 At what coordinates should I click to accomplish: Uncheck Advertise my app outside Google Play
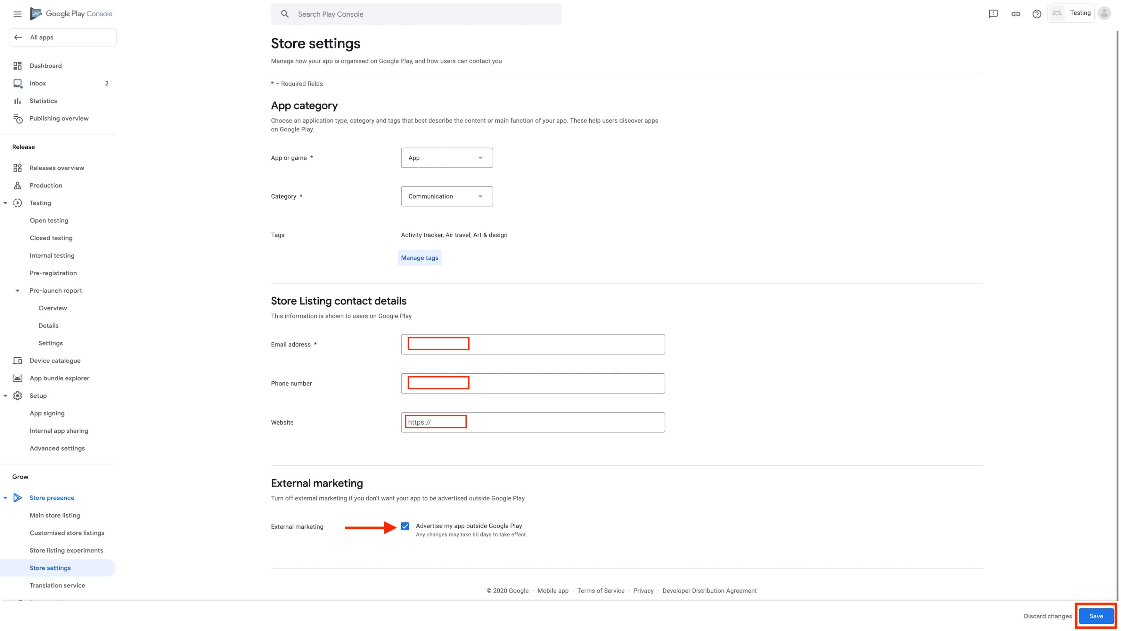pos(405,526)
